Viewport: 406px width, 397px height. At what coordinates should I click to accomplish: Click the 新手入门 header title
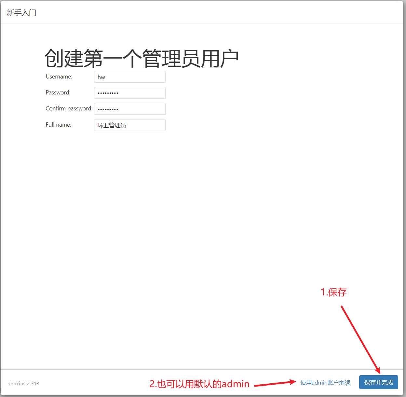[x=21, y=13]
